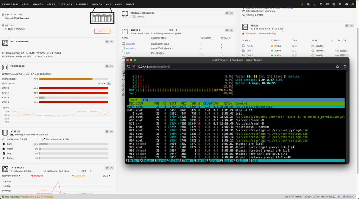Image resolution: width=359 pixels, height=199 pixels.
Task: Click the server case image
Action: pyautogui.click(x=102, y=16)
